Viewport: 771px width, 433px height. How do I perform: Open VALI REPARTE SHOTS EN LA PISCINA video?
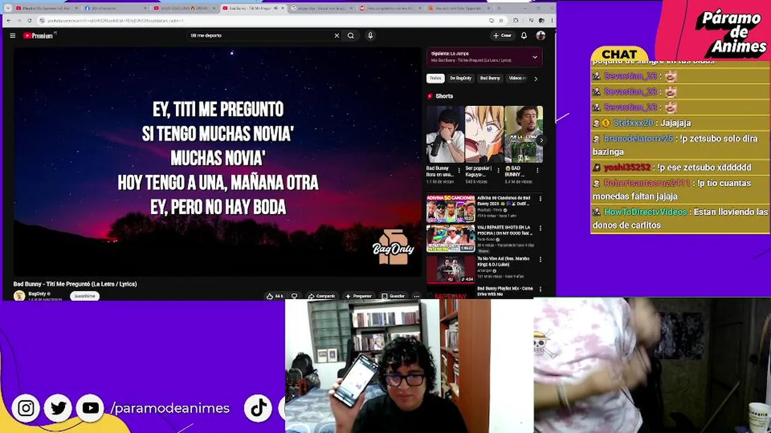click(451, 239)
